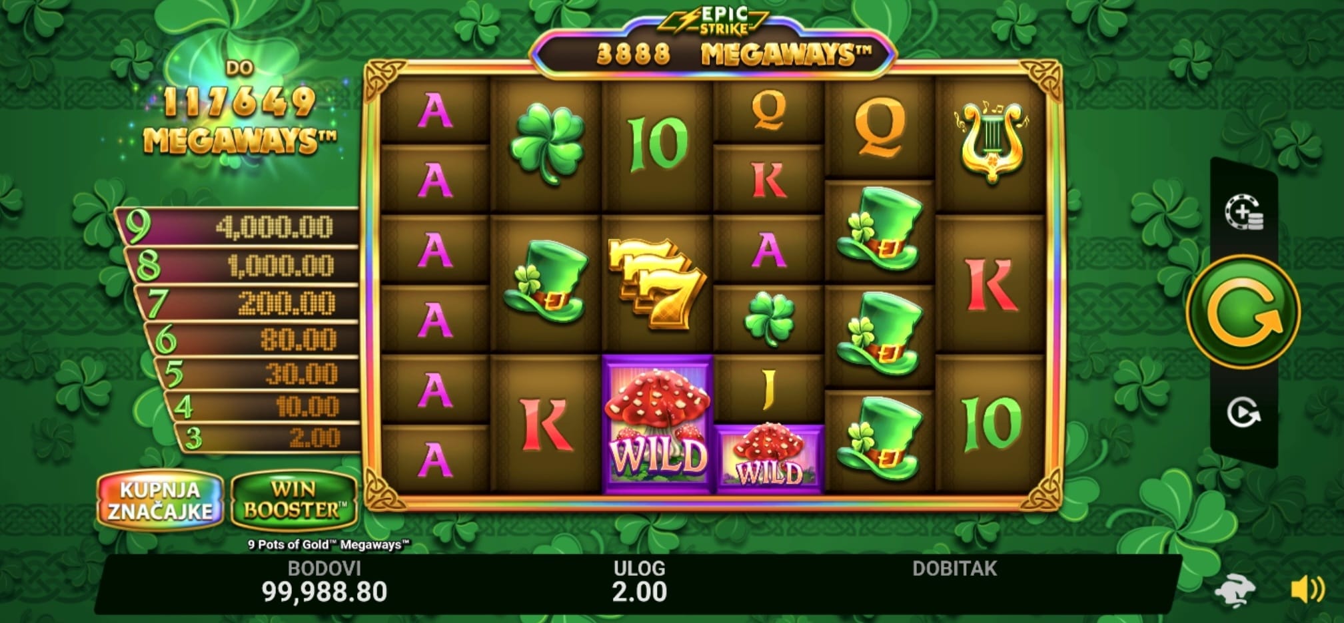Image resolution: width=1344 pixels, height=623 pixels.
Task: Select the large mushroom Wild symbol
Action: coord(657,424)
